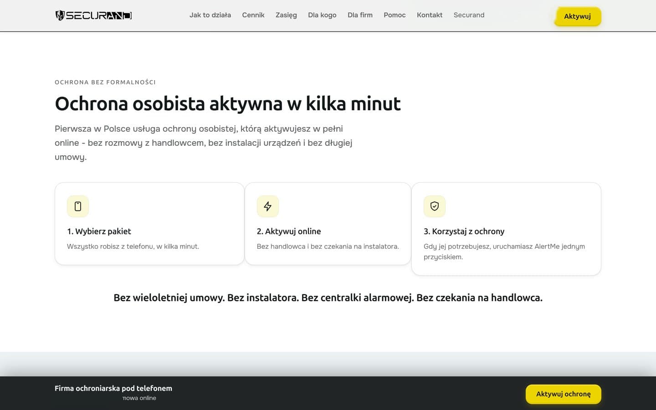This screenshot has width=656, height=410.
Task: Click 'Bez handlowca i bez czekania na instalatora.' text
Action: click(328, 246)
